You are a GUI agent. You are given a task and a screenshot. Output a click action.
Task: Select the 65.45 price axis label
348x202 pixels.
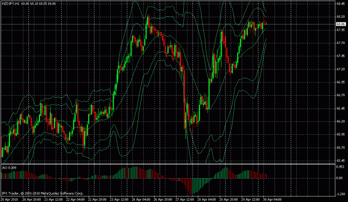[340, 160]
